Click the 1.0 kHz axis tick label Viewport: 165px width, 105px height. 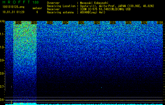tap(2, 47)
